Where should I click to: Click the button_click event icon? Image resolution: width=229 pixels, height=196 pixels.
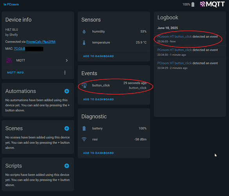(84, 85)
